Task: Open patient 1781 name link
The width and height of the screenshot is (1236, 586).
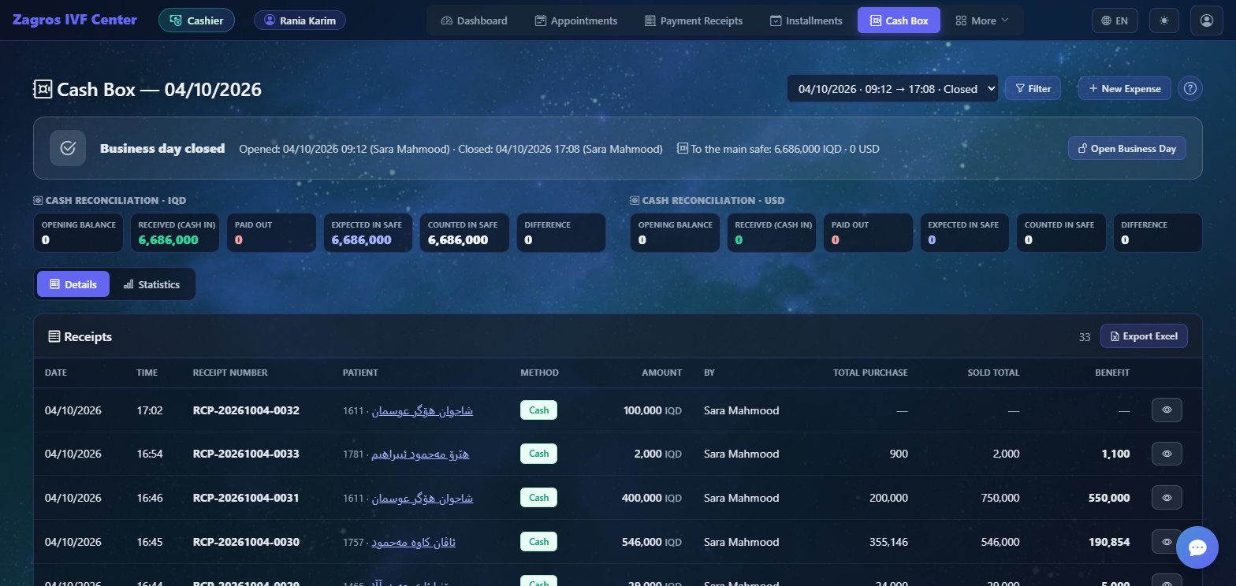Action: [x=419, y=454]
